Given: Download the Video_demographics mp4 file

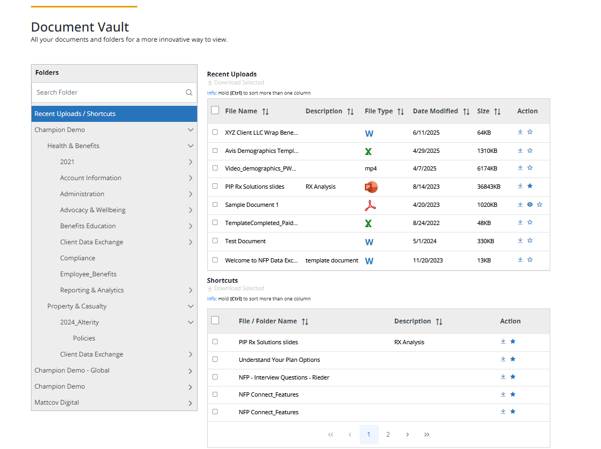Looking at the screenshot, I should point(520,167).
